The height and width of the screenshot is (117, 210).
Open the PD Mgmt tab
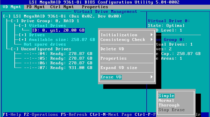35,7
